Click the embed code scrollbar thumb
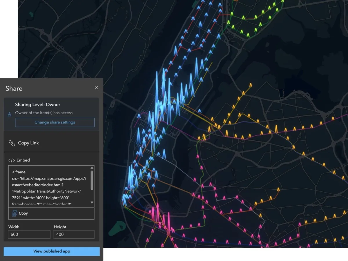 click(x=92, y=180)
